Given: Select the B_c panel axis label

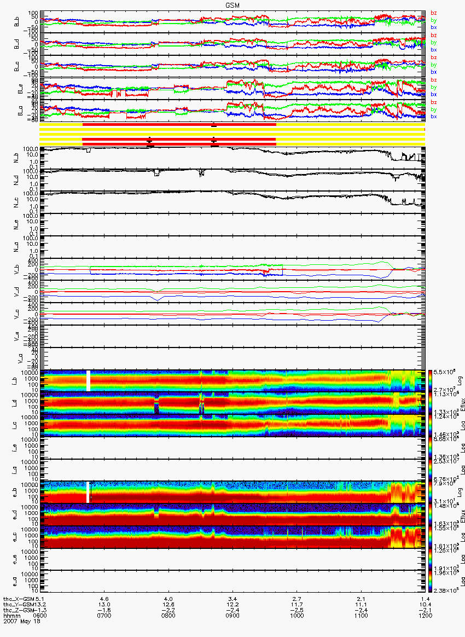Looking at the screenshot, I should (16, 66).
